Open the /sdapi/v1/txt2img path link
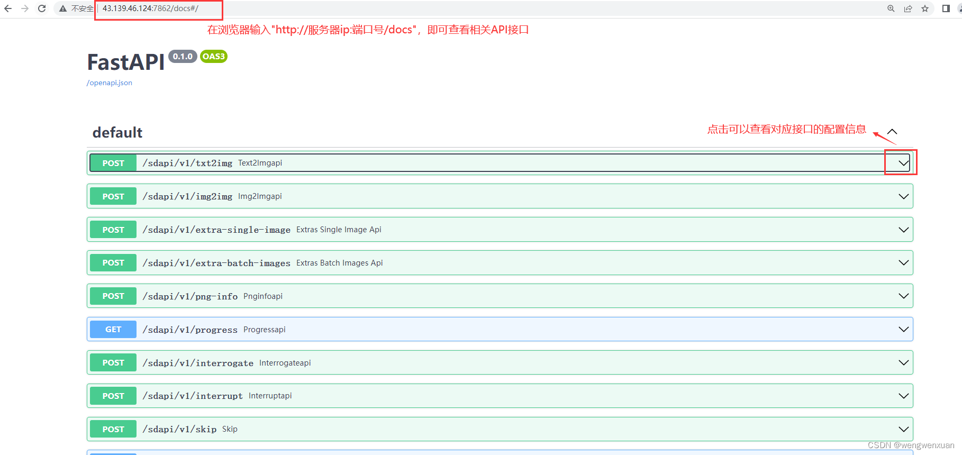The height and width of the screenshot is (455, 962). pos(187,163)
